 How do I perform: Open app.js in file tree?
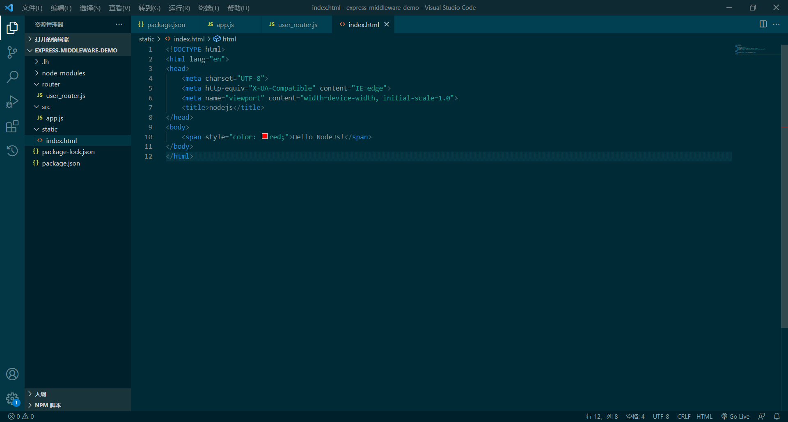(x=78, y=118)
